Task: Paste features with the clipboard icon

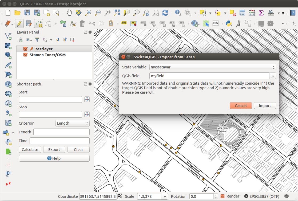Action: tap(111, 23)
